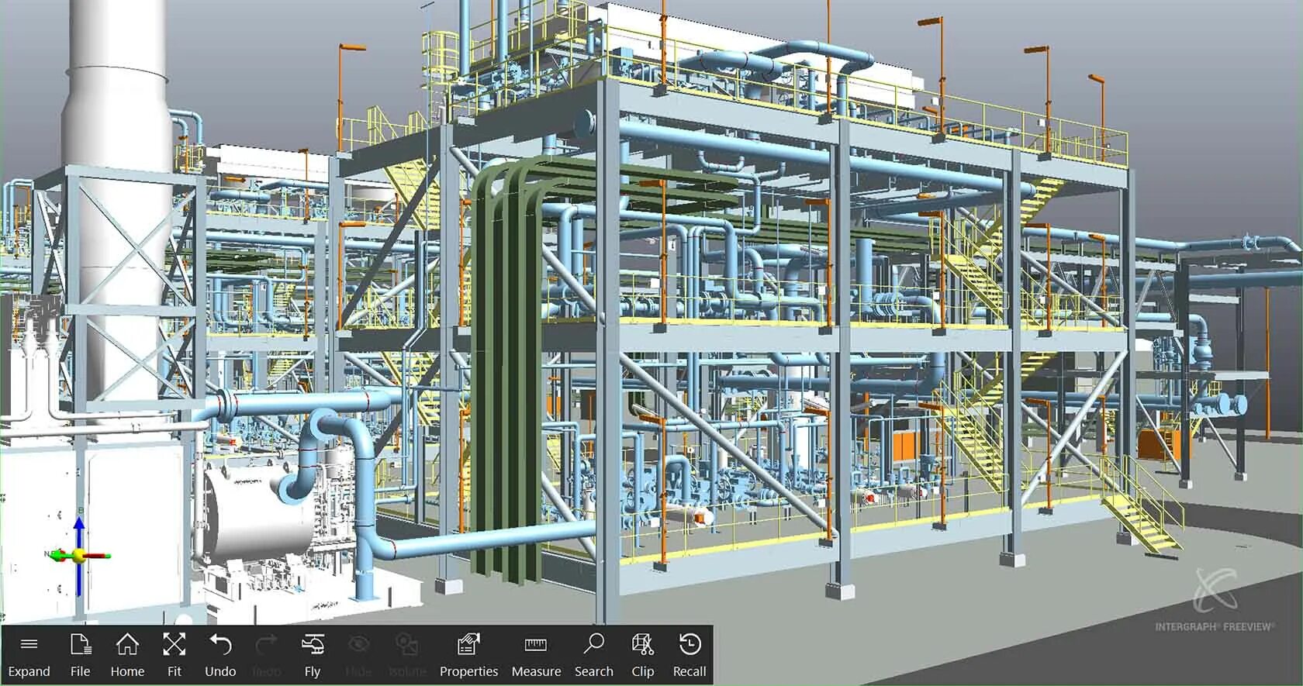Go to the Home view
The height and width of the screenshot is (686, 1303).
point(127,655)
